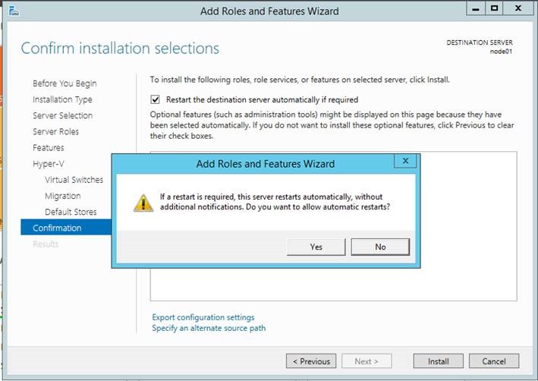
Task: Navigate to the Server Roles step
Action: [55, 131]
